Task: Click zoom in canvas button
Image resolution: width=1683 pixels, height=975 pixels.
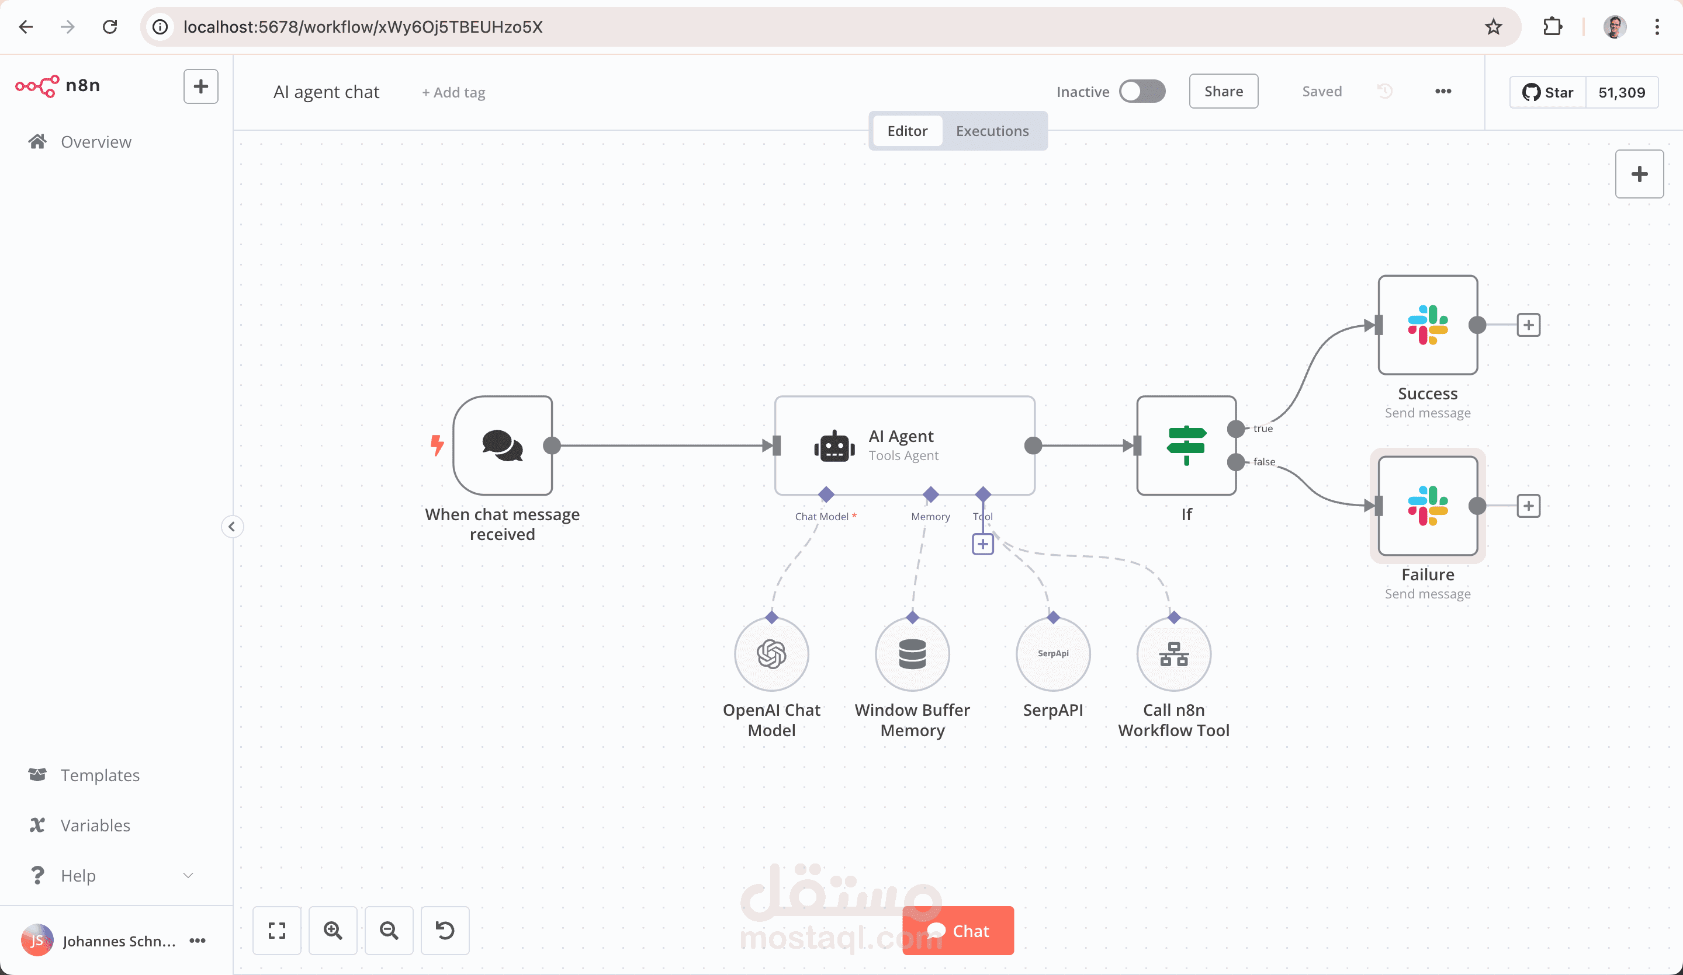Action: click(x=333, y=930)
